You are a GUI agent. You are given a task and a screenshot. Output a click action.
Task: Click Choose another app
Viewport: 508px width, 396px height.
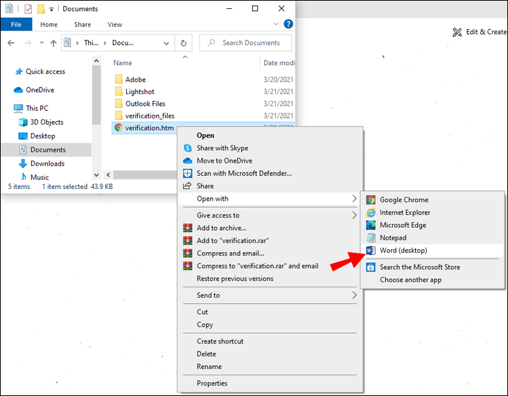point(432,280)
